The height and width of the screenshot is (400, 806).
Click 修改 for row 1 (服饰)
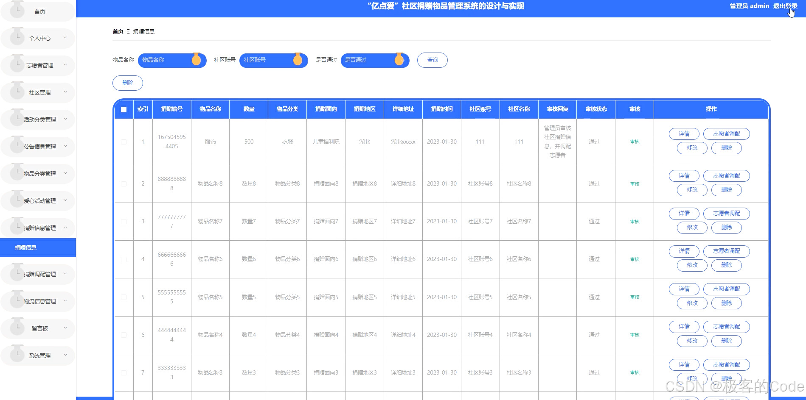tap(692, 148)
